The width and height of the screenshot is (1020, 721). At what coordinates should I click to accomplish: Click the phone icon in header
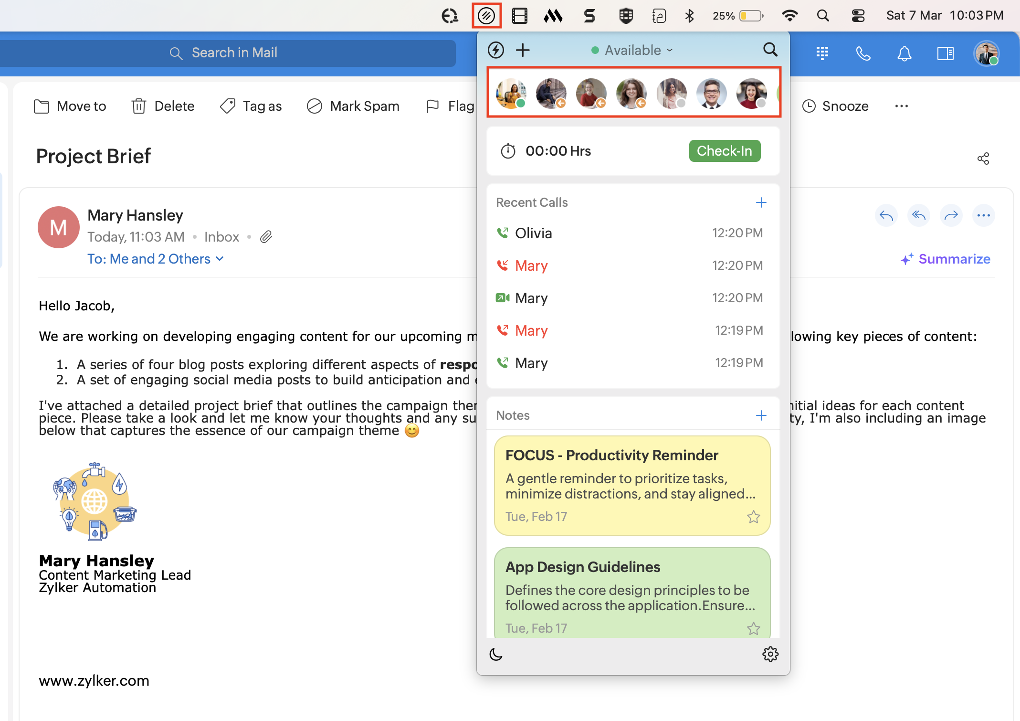pyautogui.click(x=863, y=53)
